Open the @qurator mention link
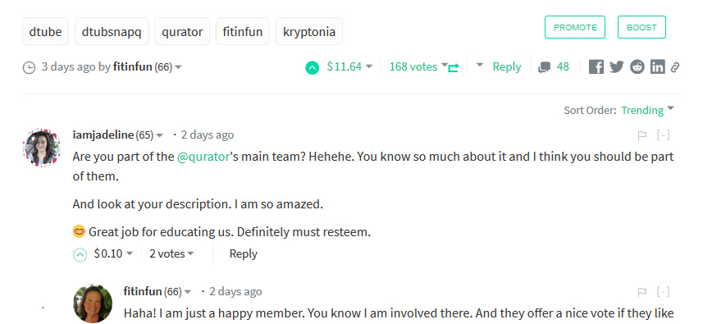This screenshot has width=703, height=324. pyautogui.click(x=203, y=157)
